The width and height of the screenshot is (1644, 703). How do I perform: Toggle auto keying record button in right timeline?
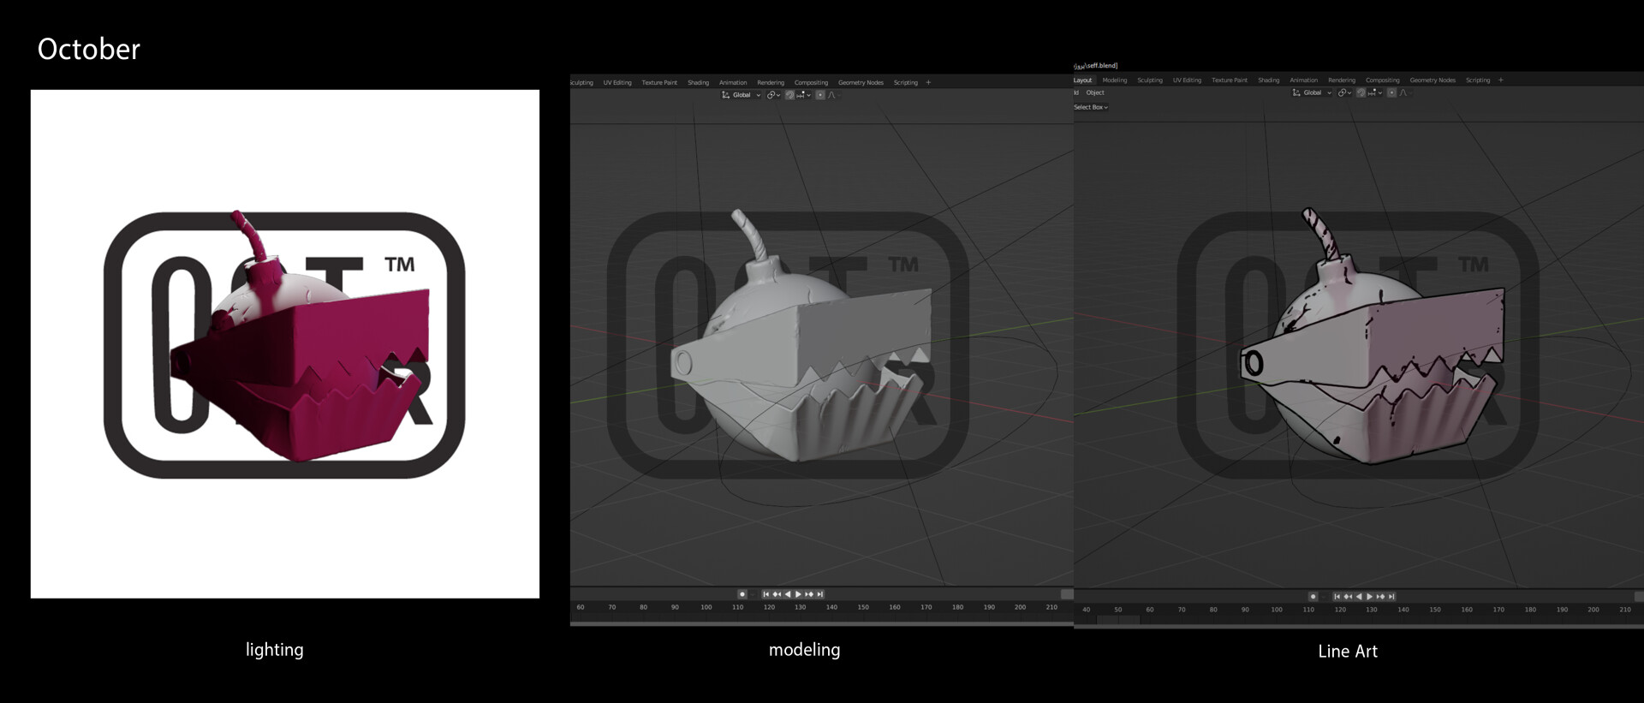tap(1313, 597)
